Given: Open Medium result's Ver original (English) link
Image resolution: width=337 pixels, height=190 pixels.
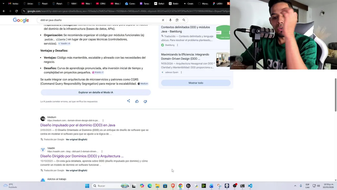Looking at the screenshot, I should (x=76, y=139).
